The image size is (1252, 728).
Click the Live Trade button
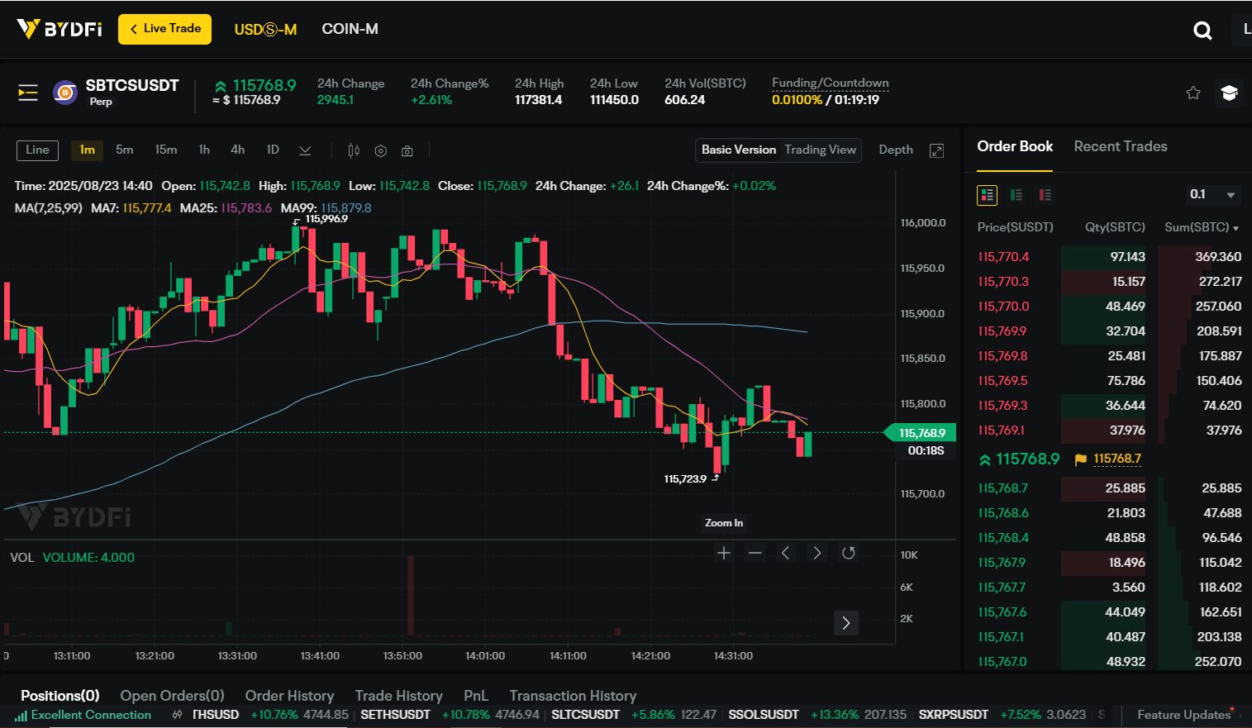tap(165, 29)
